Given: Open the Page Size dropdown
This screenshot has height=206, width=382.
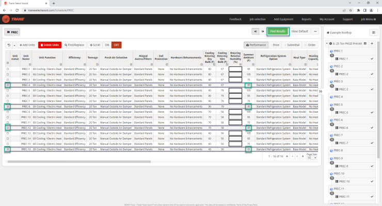Looking at the screenshot, I should (312, 158).
